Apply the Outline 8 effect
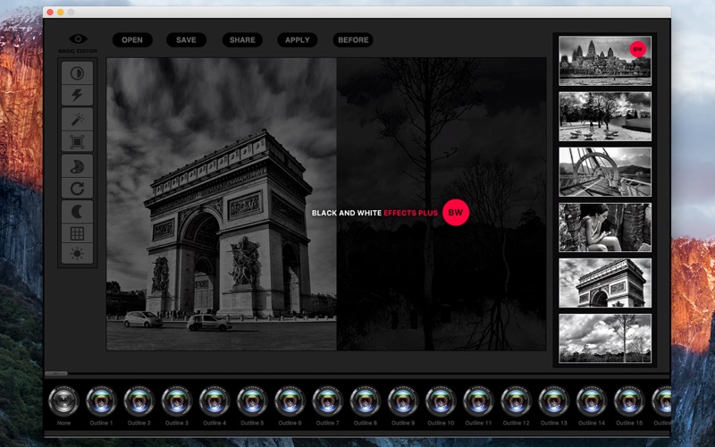The width and height of the screenshot is (715, 447). pyautogui.click(x=366, y=401)
